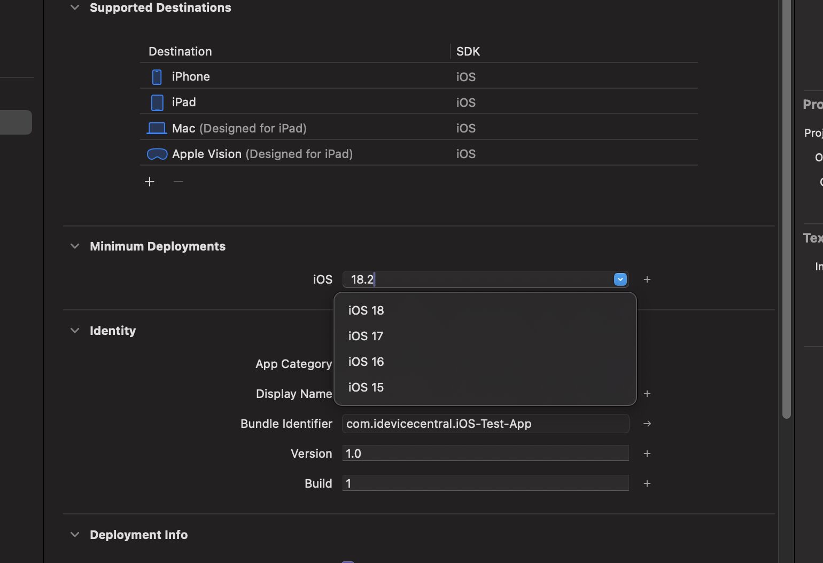Select the iPhone destination icon
Image resolution: width=823 pixels, height=563 pixels.
coord(157,76)
